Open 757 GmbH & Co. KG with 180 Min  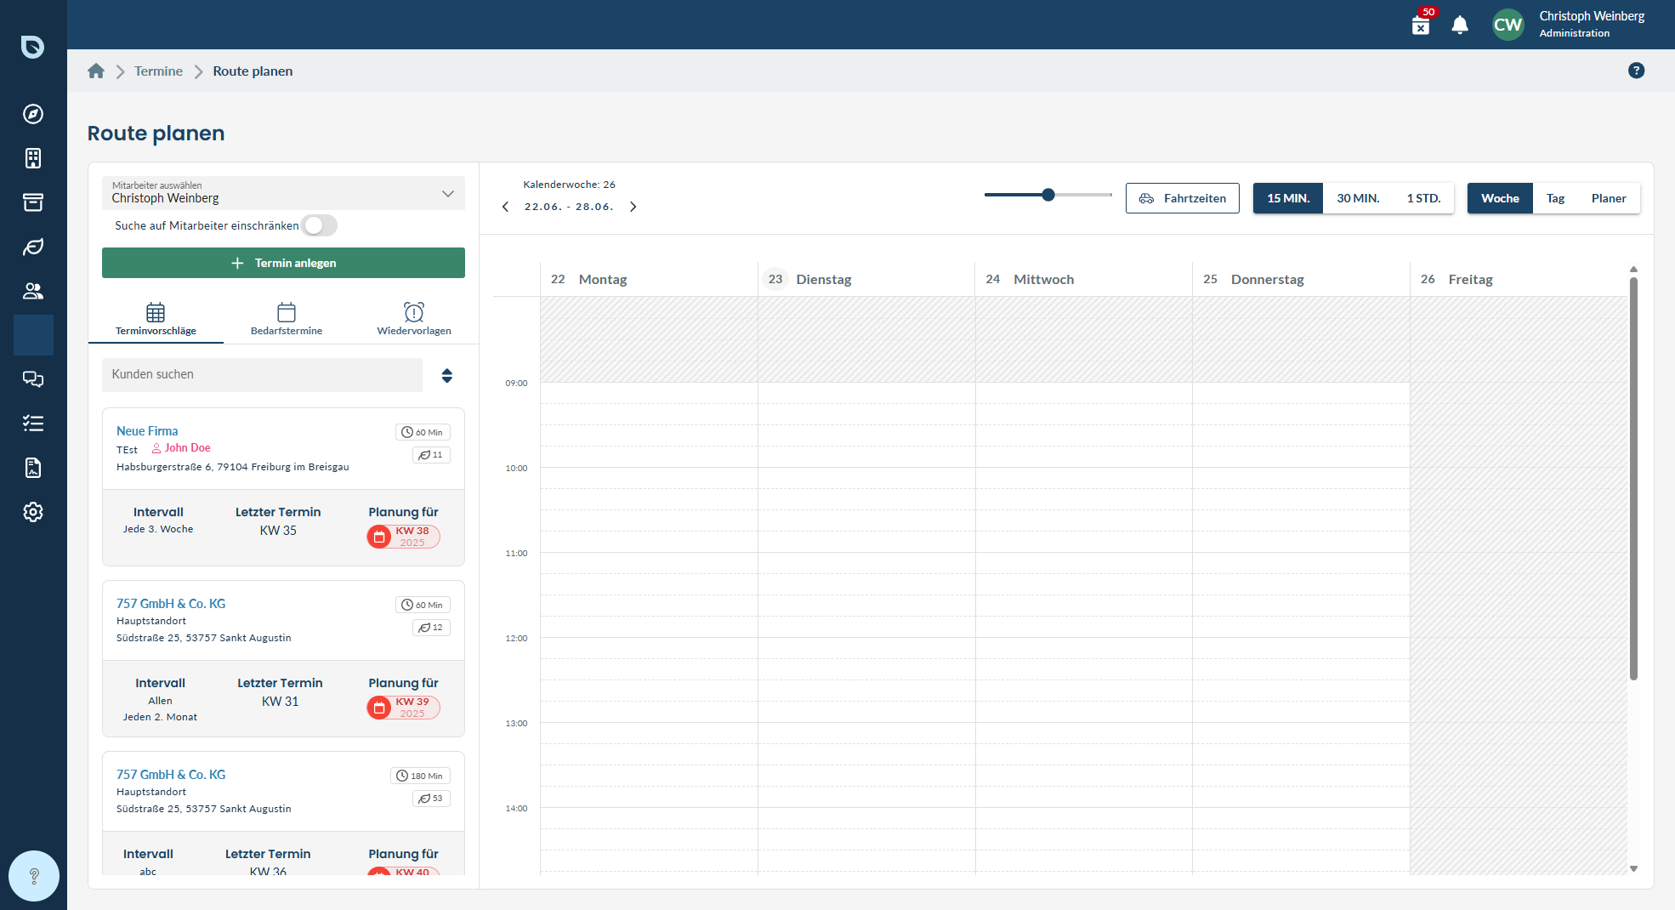coord(171,775)
